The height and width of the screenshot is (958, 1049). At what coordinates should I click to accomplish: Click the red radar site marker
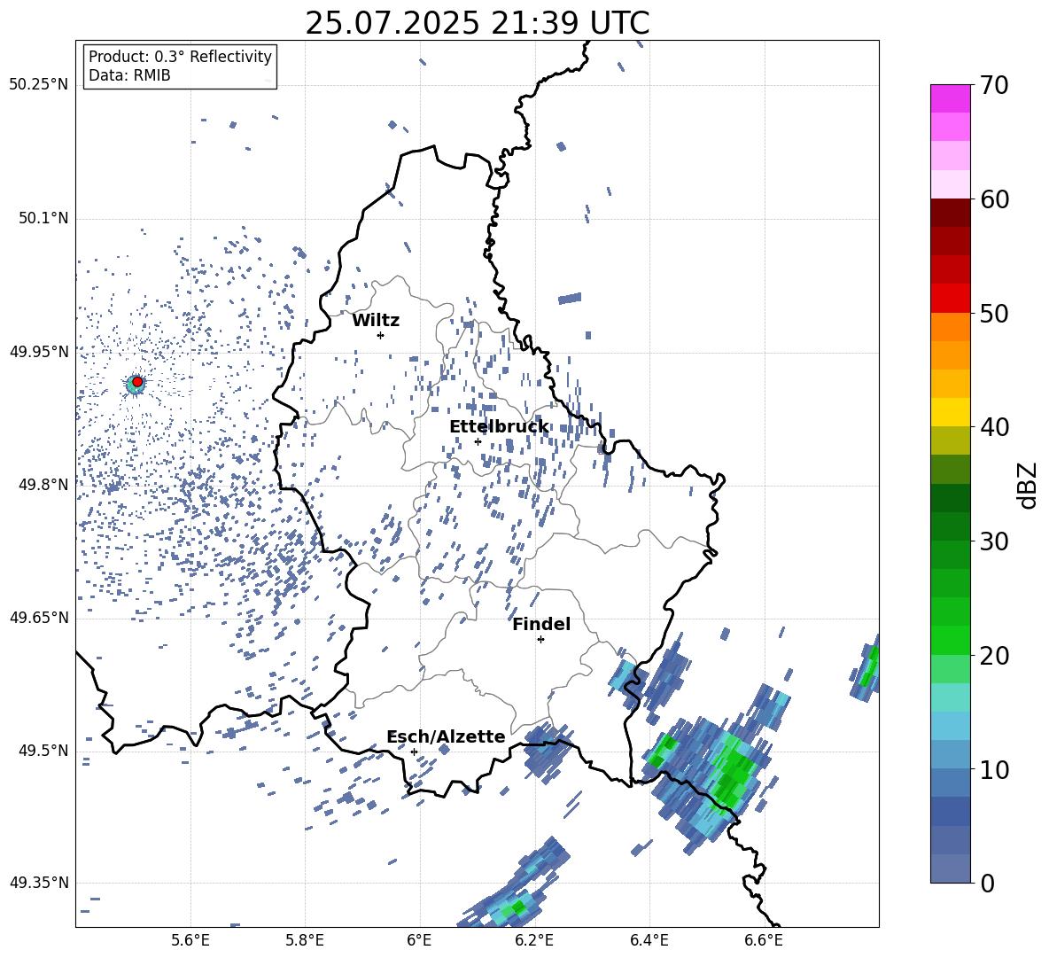[137, 381]
